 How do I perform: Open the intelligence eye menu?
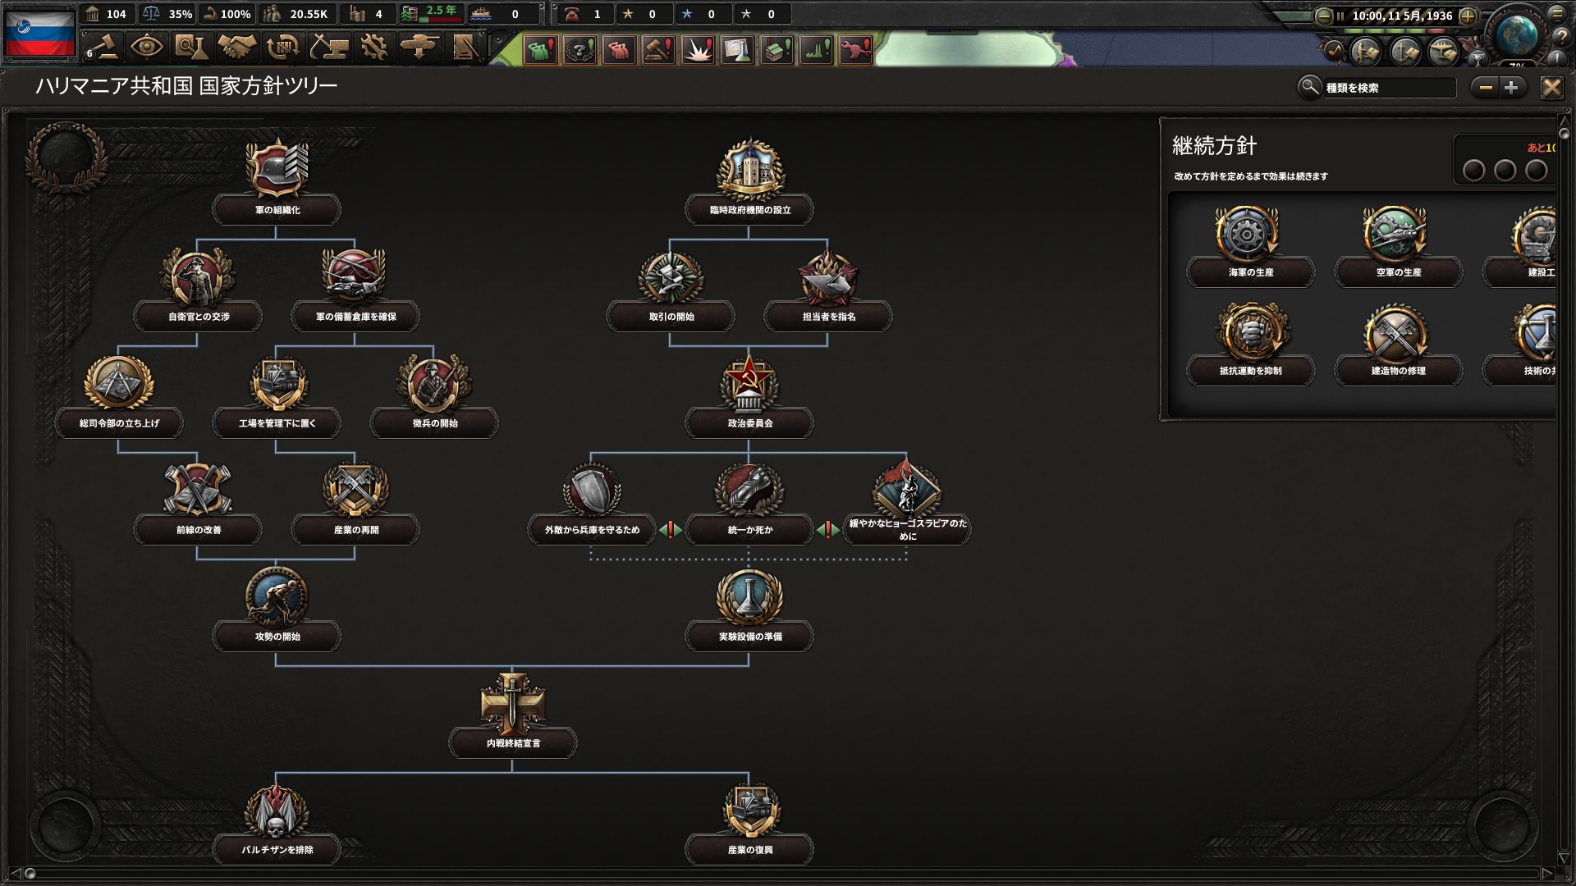146,47
